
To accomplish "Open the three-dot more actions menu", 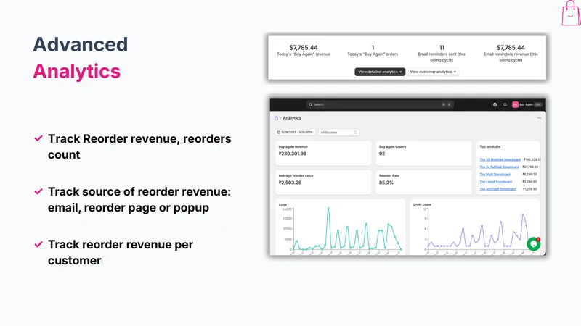I will pos(539,118).
